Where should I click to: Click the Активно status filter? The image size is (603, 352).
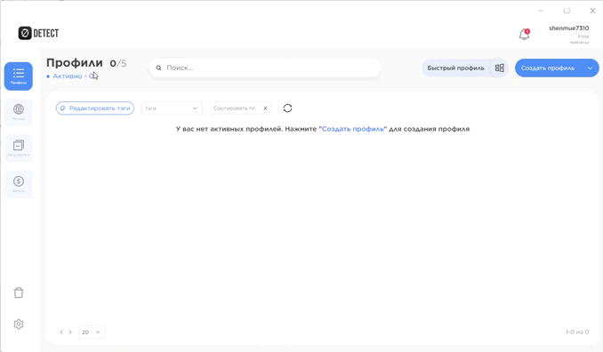(x=71, y=76)
